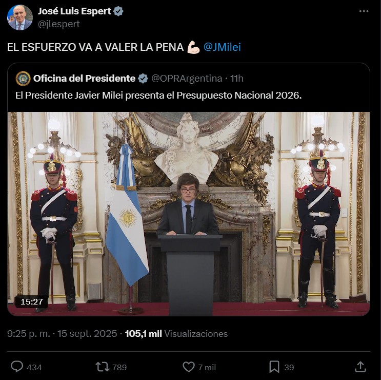
Task: Click the repost arrows icon
Action: coord(102,367)
